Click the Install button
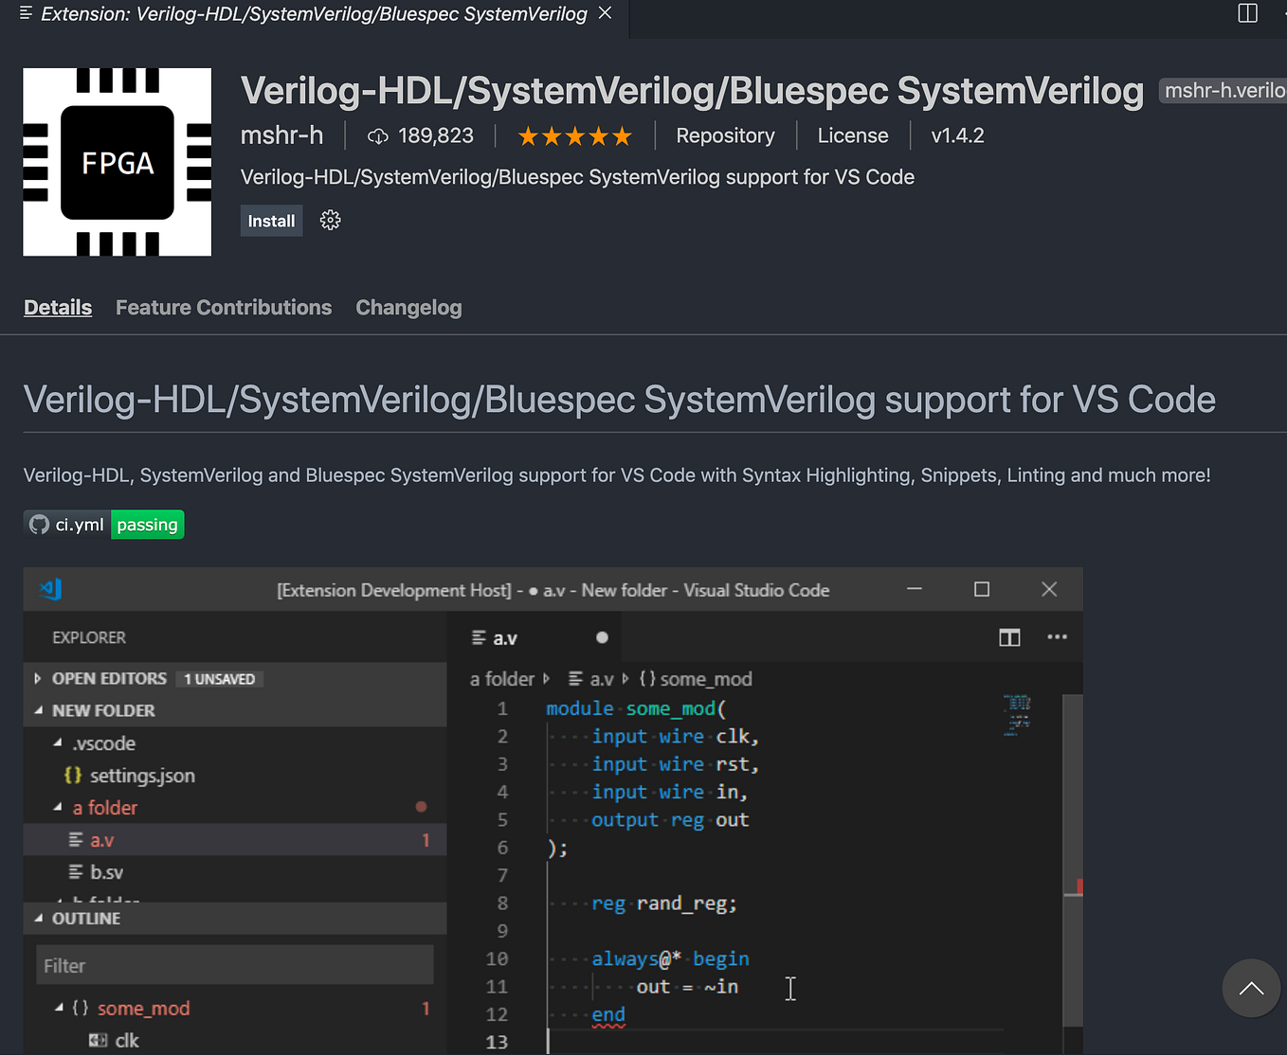This screenshot has width=1287, height=1055. [x=271, y=220]
